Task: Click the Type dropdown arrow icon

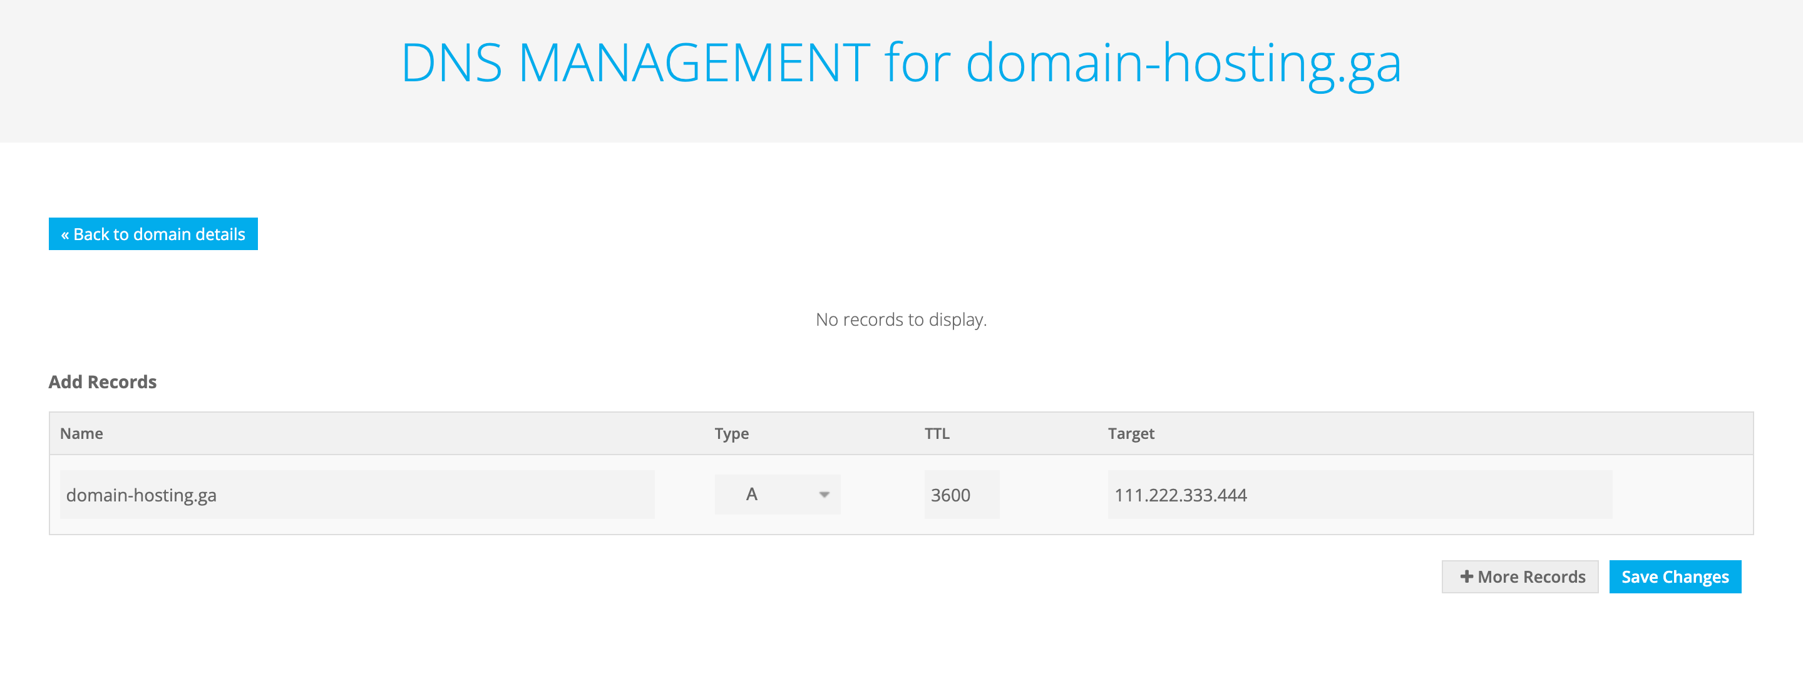Action: click(x=824, y=495)
